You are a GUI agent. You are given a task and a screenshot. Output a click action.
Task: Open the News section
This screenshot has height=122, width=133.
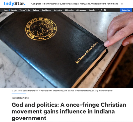(6, 10)
